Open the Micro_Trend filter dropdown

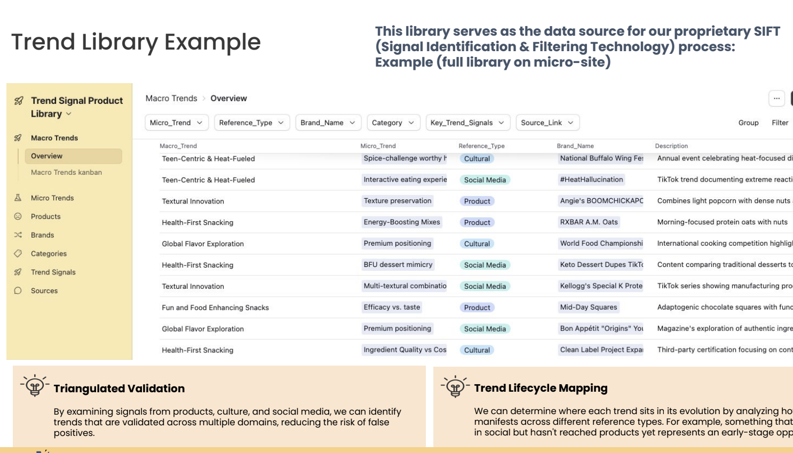(177, 123)
